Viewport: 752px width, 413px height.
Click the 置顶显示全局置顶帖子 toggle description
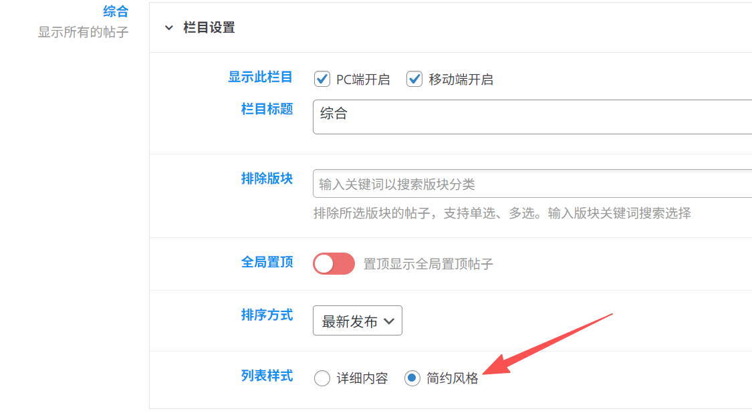point(428,264)
